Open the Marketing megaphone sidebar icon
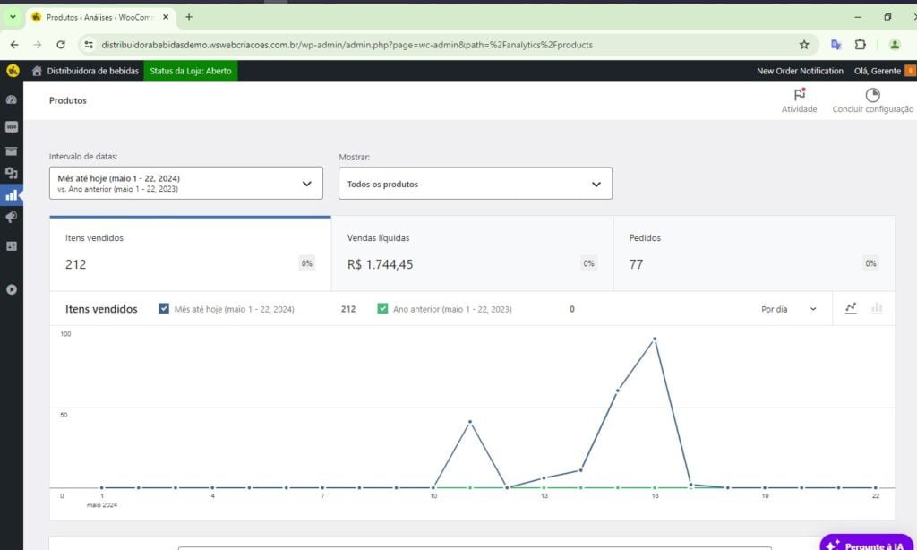 point(12,218)
